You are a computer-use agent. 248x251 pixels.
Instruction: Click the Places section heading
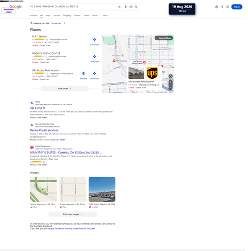tap(36, 30)
